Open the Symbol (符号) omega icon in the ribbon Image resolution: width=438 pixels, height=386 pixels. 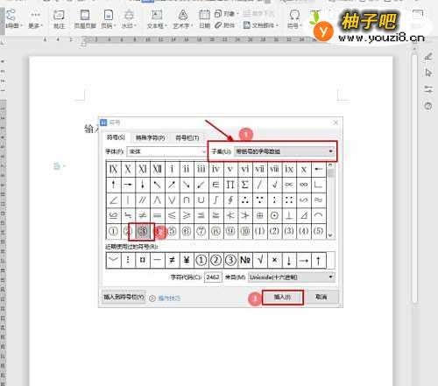coord(294,19)
